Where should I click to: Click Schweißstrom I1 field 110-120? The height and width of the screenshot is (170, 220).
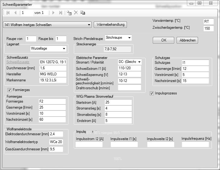click(130, 68)
